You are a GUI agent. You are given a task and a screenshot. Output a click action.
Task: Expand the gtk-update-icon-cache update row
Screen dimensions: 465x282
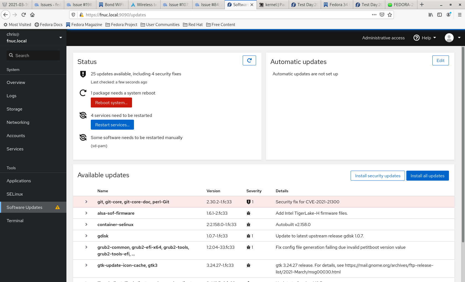(86, 265)
